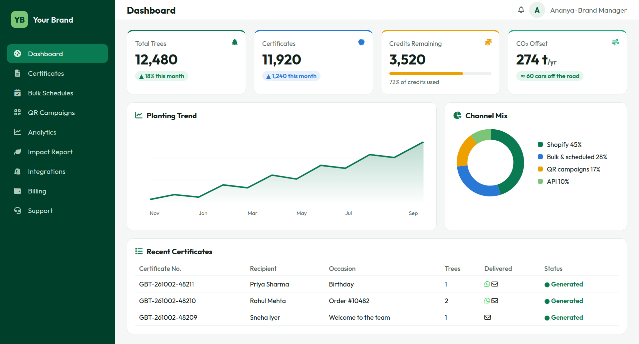The height and width of the screenshot is (344, 639).
Task: Click the Recent Certificates list icon
Action: pyautogui.click(x=139, y=251)
